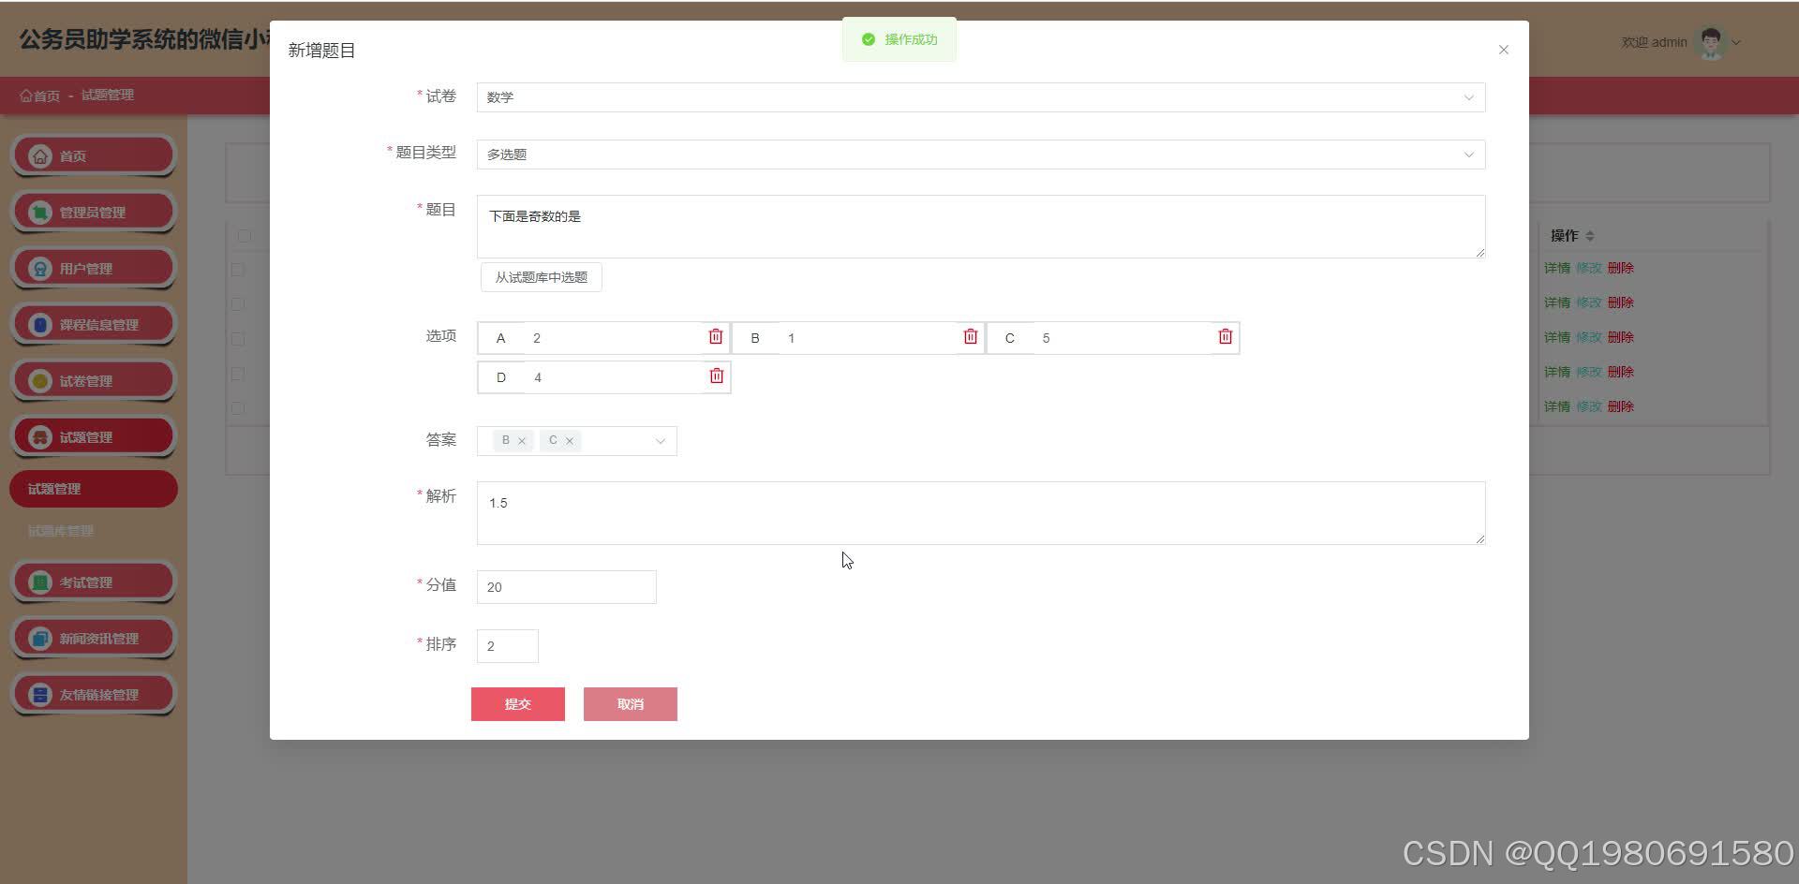Go to 试题库管理 in the sidebar submenu
This screenshot has height=884, width=1799.
[x=61, y=530]
